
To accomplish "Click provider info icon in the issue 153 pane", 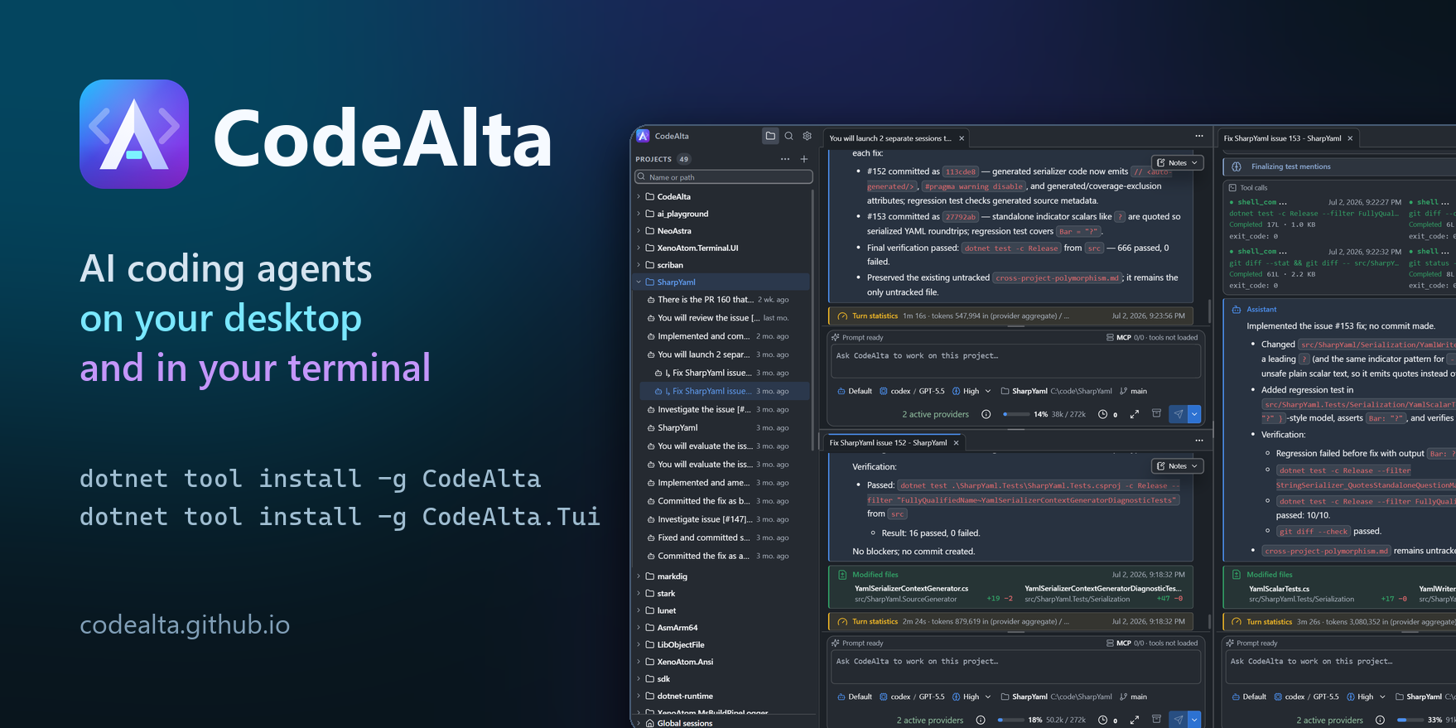I will 1380,720.
